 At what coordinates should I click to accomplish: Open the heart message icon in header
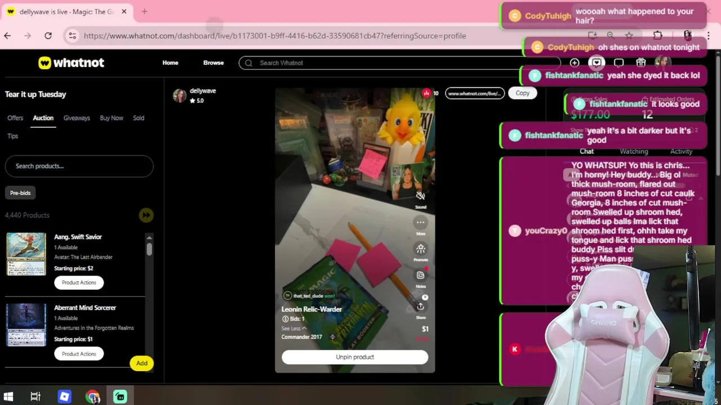coord(597,62)
